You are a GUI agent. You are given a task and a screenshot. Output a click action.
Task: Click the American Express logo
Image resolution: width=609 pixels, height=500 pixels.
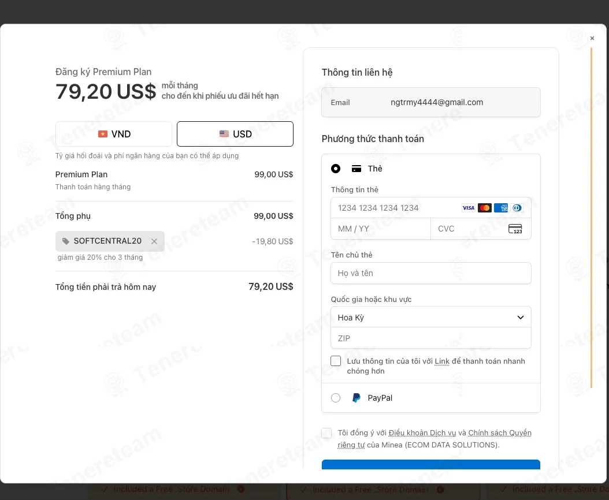501,208
